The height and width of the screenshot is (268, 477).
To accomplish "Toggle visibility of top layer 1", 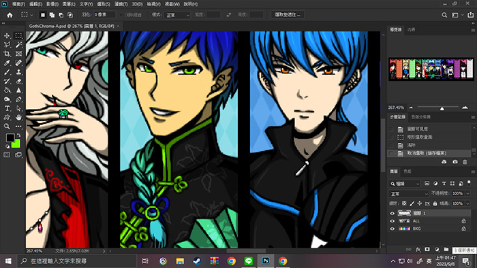I will pyautogui.click(x=392, y=213).
